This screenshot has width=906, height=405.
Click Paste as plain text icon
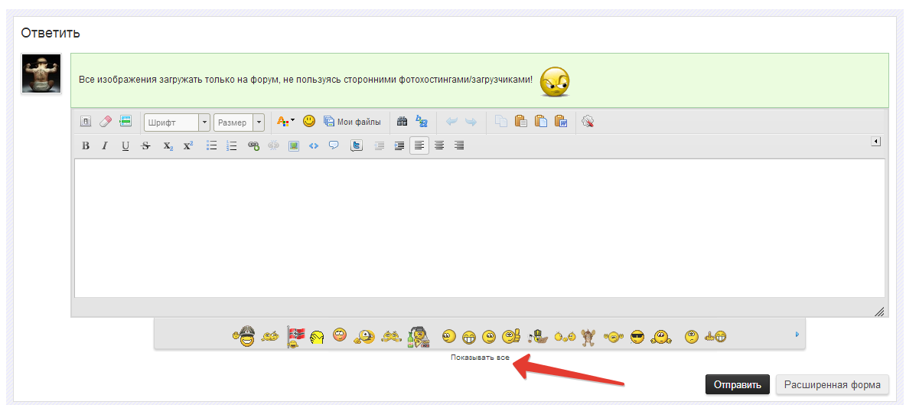click(x=541, y=121)
